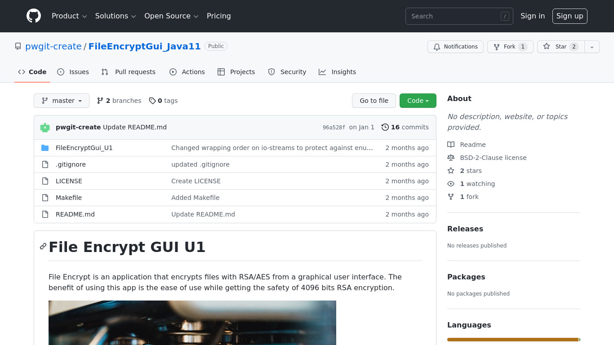Fork this repository

click(x=510, y=47)
